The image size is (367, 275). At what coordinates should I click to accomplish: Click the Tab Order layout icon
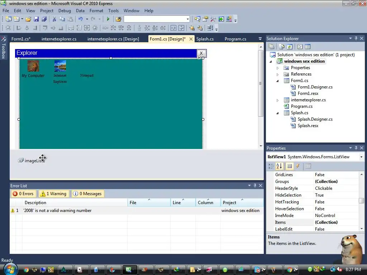tap(210, 28)
